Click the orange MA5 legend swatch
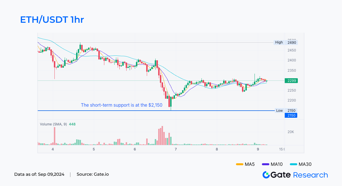Image resolution: width=342 pixels, height=186 pixels. tap(240, 164)
